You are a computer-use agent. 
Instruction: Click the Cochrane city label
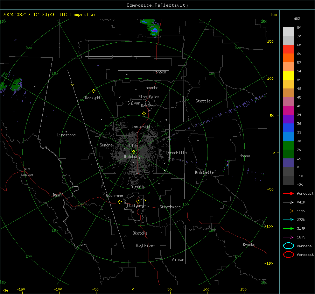(114, 195)
